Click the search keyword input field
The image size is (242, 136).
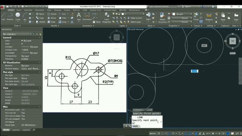tap(163, 7)
